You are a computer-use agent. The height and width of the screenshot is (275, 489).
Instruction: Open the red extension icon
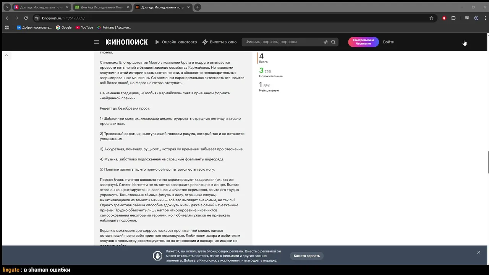click(444, 18)
